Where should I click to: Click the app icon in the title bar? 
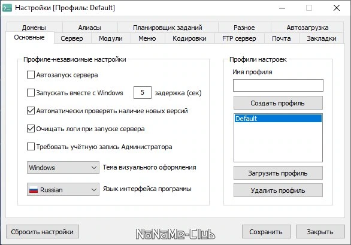click(7, 8)
